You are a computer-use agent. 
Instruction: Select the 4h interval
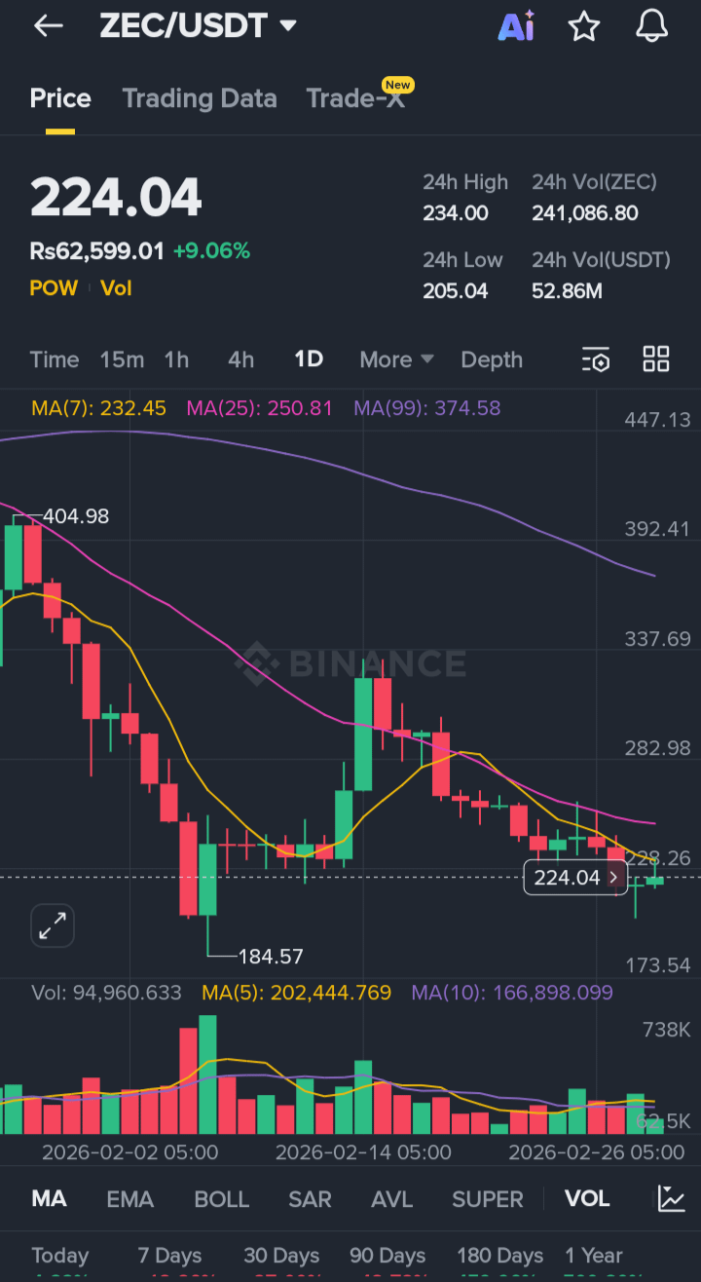tap(240, 359)
